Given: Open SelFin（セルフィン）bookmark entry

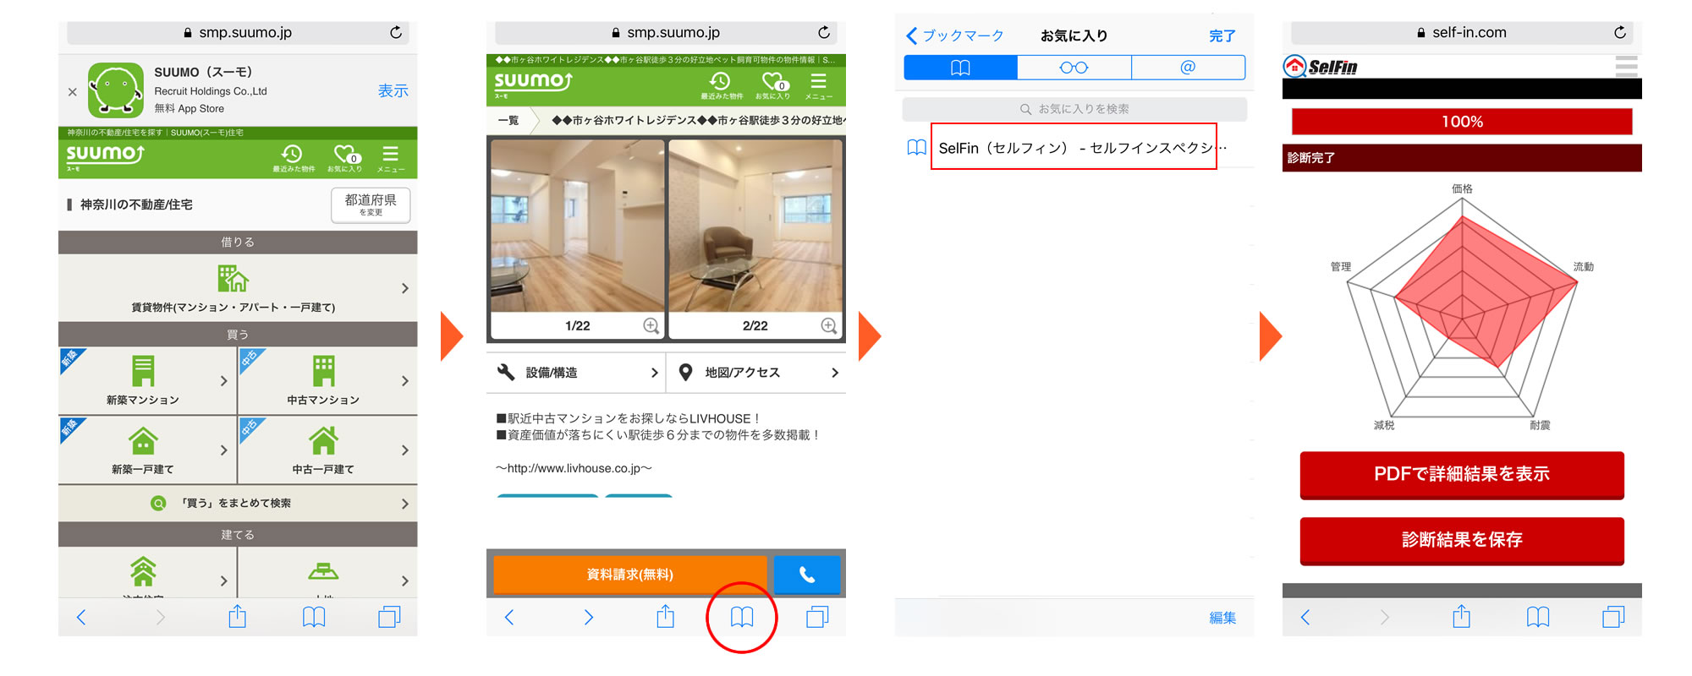Looking at the screenshot, I should (x=1074, y=148).
